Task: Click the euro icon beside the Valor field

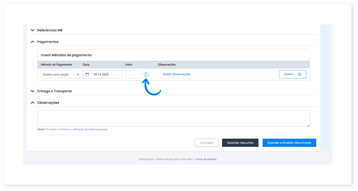Action: click(146, 75)
